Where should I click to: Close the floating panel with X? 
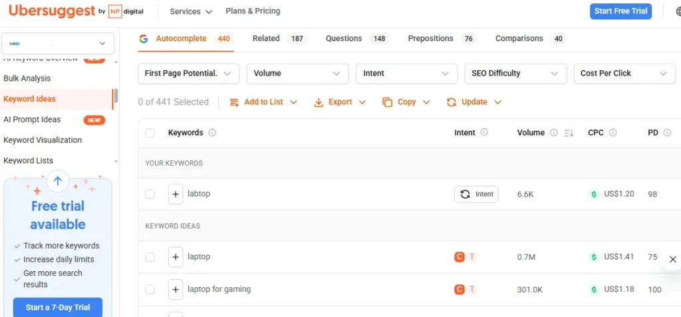(x=673, y=259)
